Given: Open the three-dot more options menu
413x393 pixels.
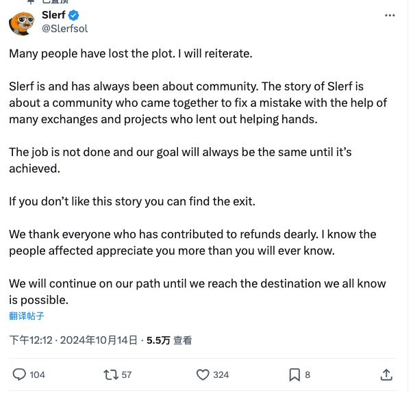Looking at the screenshot, I should click(390, 16).
